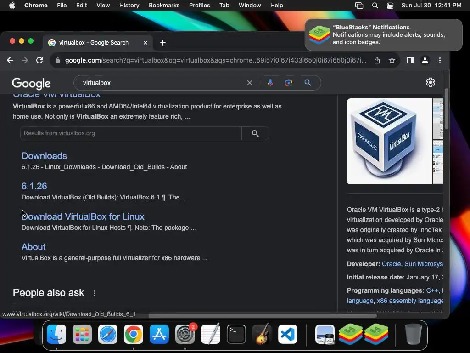Screen dimensions: 470x353
Task: Go to Google home via logo
Action: (x=31, y=84)
